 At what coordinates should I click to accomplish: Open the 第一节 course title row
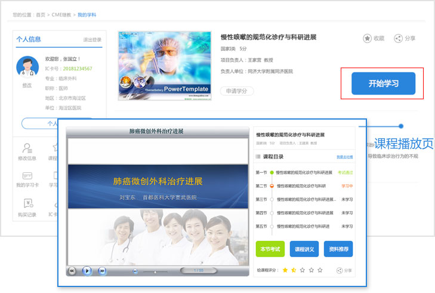304,173
